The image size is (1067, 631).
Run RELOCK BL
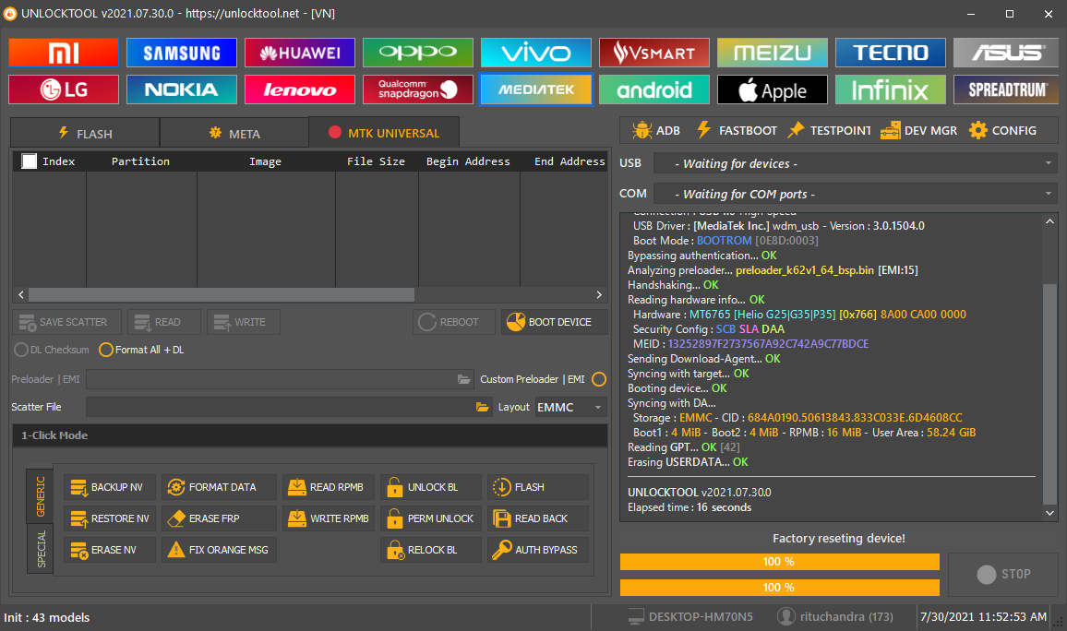(x=431, y=550)
